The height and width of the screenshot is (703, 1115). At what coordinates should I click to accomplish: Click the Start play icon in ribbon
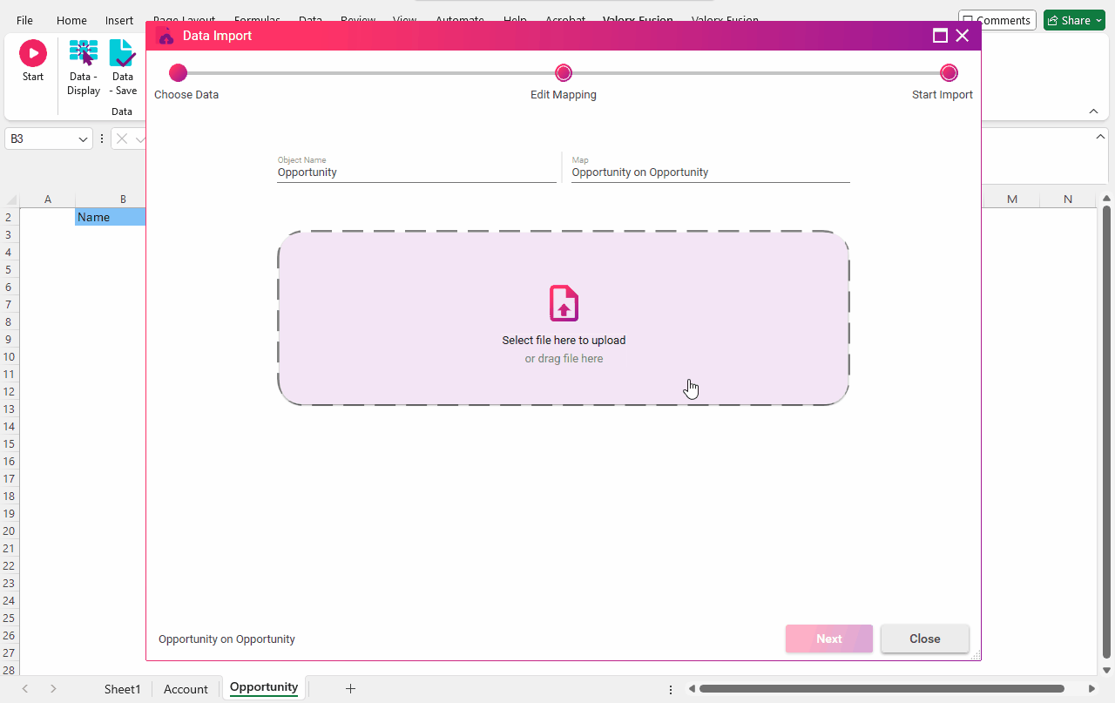coord(33,54)
